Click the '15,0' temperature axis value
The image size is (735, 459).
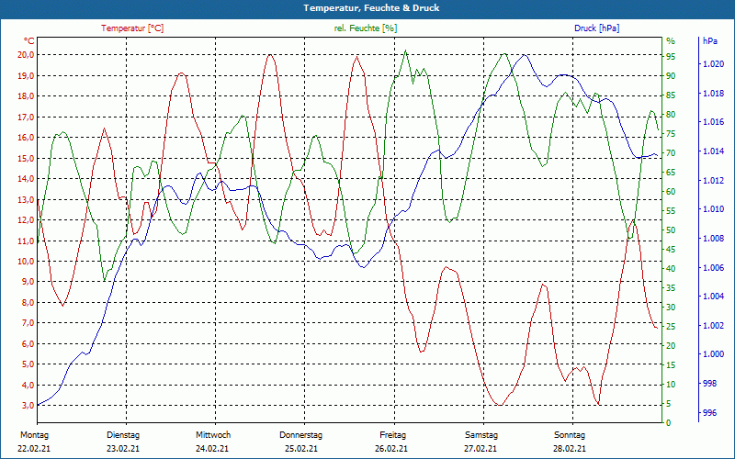28,158
